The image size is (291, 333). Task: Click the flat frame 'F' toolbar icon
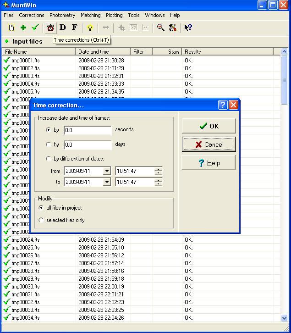pos(75,28)
